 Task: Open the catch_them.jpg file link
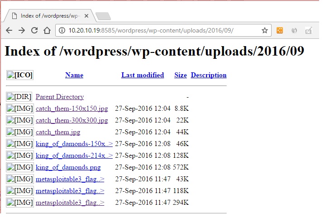tap(58, 132)
